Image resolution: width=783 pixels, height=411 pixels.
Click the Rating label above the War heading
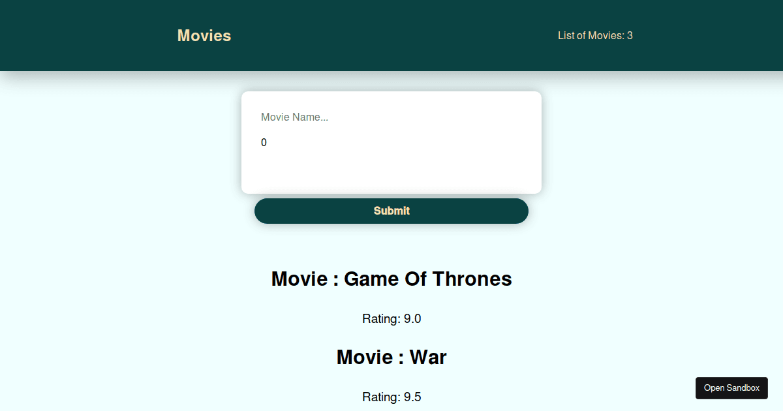(381, 319)
